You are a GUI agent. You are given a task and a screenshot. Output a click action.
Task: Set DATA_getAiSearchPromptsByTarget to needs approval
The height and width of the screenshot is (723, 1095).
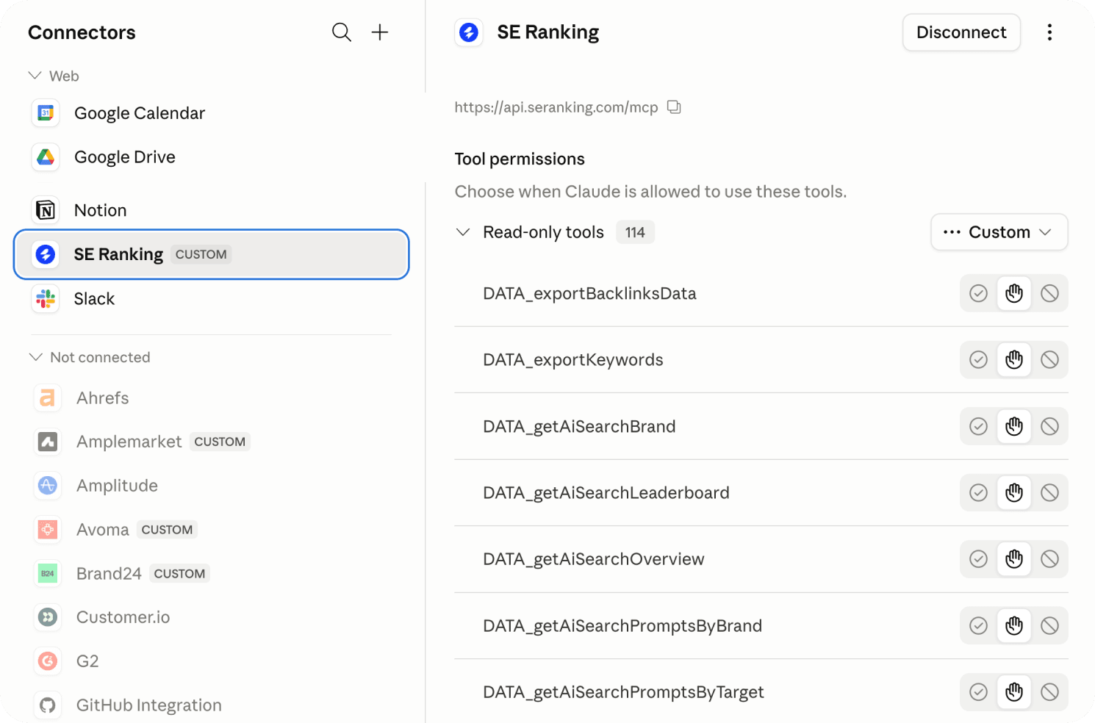[1014, 692]
